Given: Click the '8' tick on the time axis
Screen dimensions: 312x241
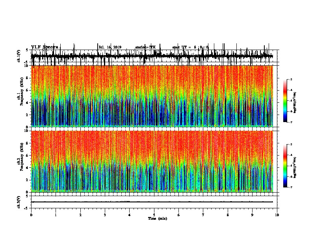Looking at the screenshot, I should (x=228, y=215).
